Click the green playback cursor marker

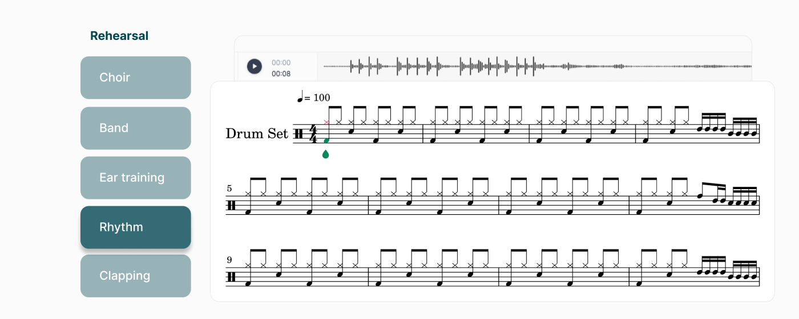pyautogui.click(x=326, y=154)
